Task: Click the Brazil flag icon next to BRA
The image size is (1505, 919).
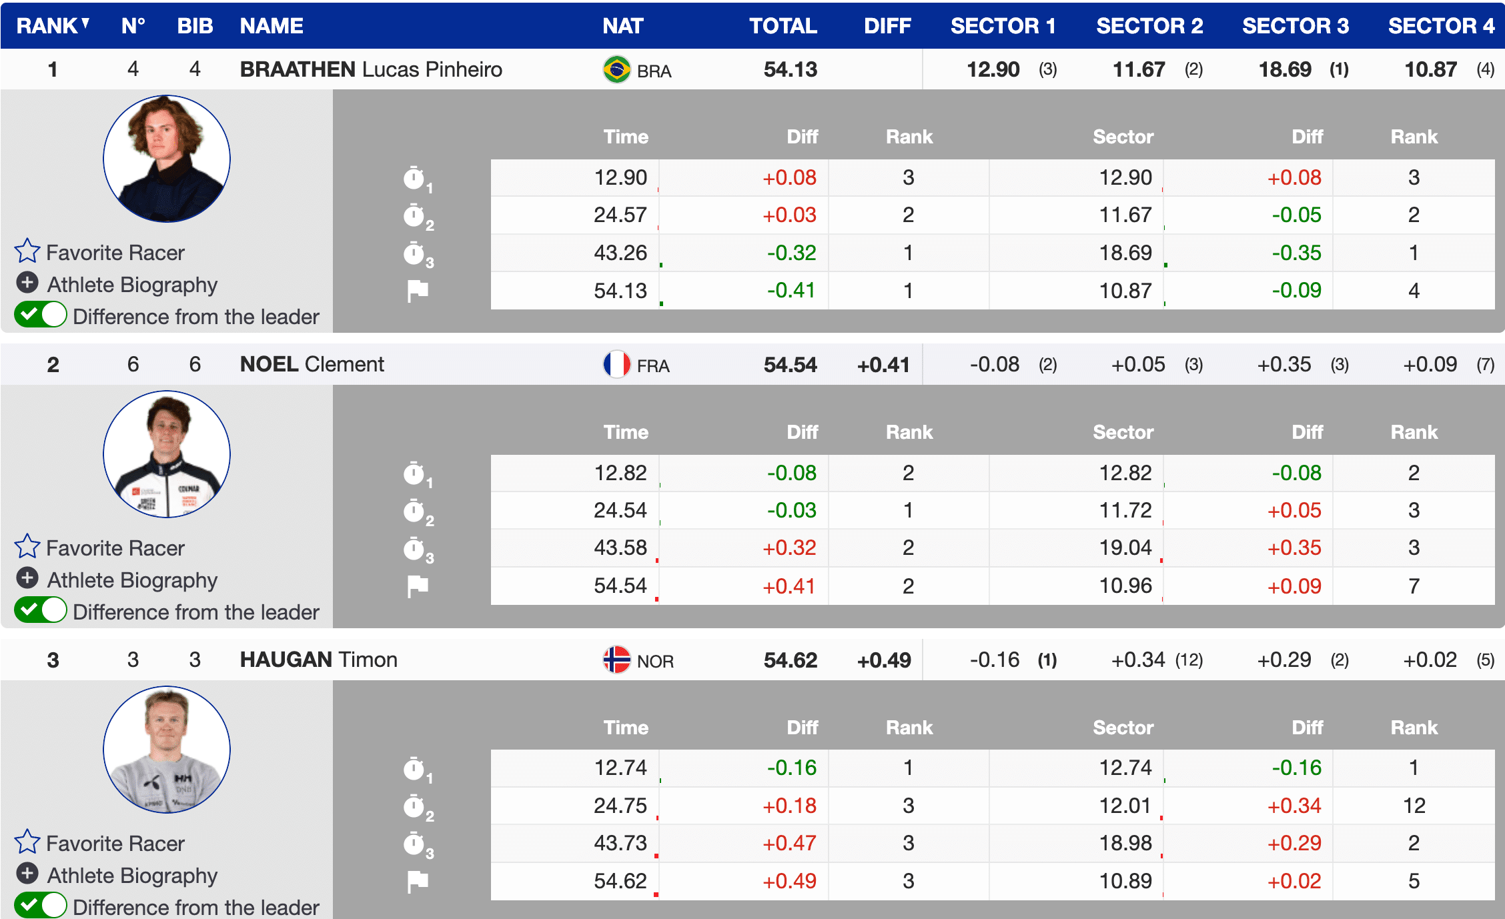Action: click(x=616, y=69)
